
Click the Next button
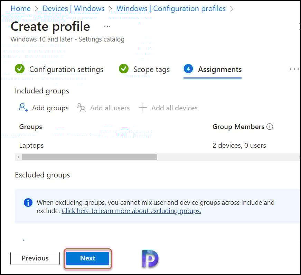[87, 258]
